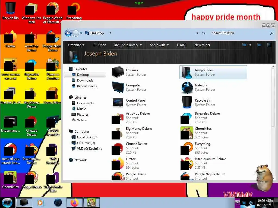Click Open in the command bar
The image size is (278, 208).
coord(99,45)
